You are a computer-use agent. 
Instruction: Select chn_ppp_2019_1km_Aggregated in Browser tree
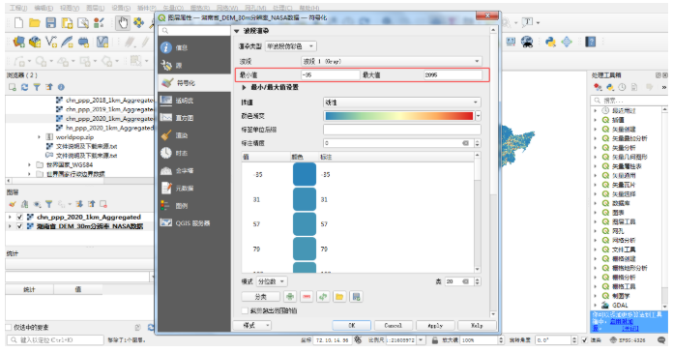click(109, 109)
